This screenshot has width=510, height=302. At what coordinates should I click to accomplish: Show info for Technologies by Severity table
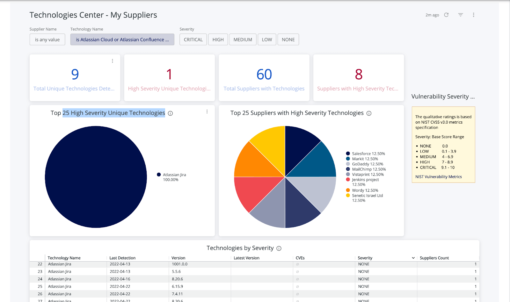tap(279, 248)
